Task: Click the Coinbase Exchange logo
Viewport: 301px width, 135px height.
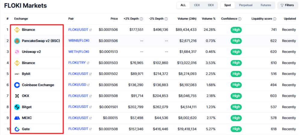Action: (x=17, y=85)
